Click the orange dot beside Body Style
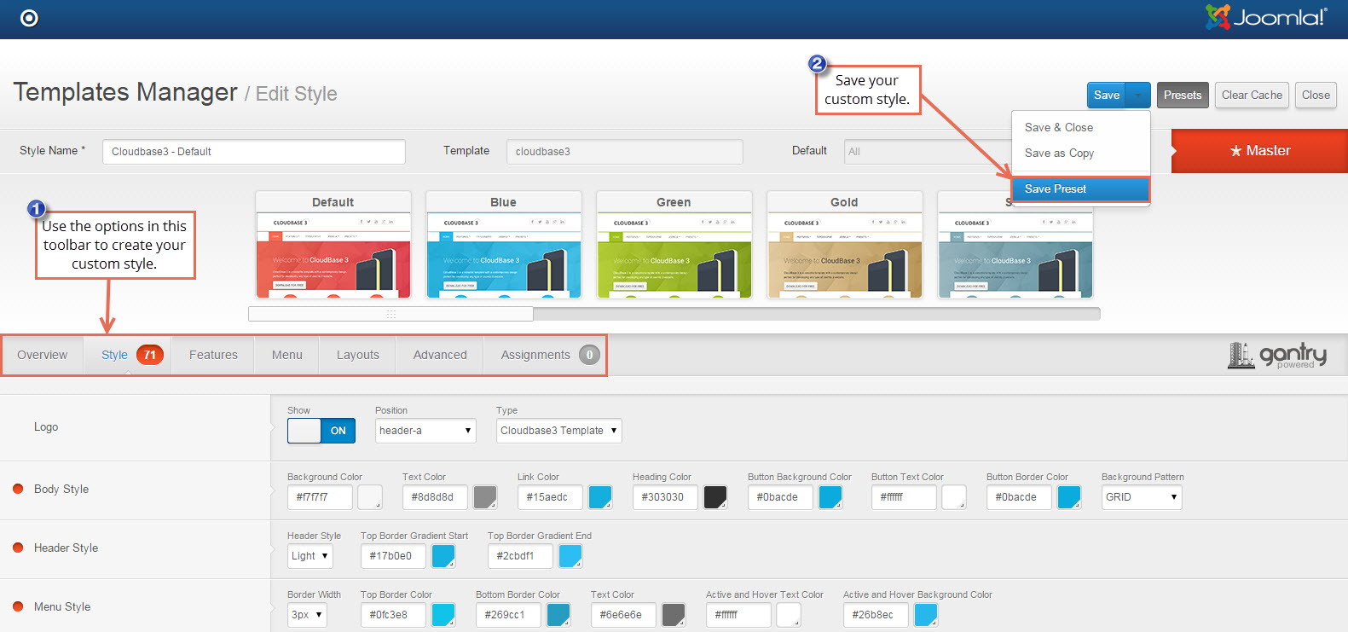 coord(18,489)
